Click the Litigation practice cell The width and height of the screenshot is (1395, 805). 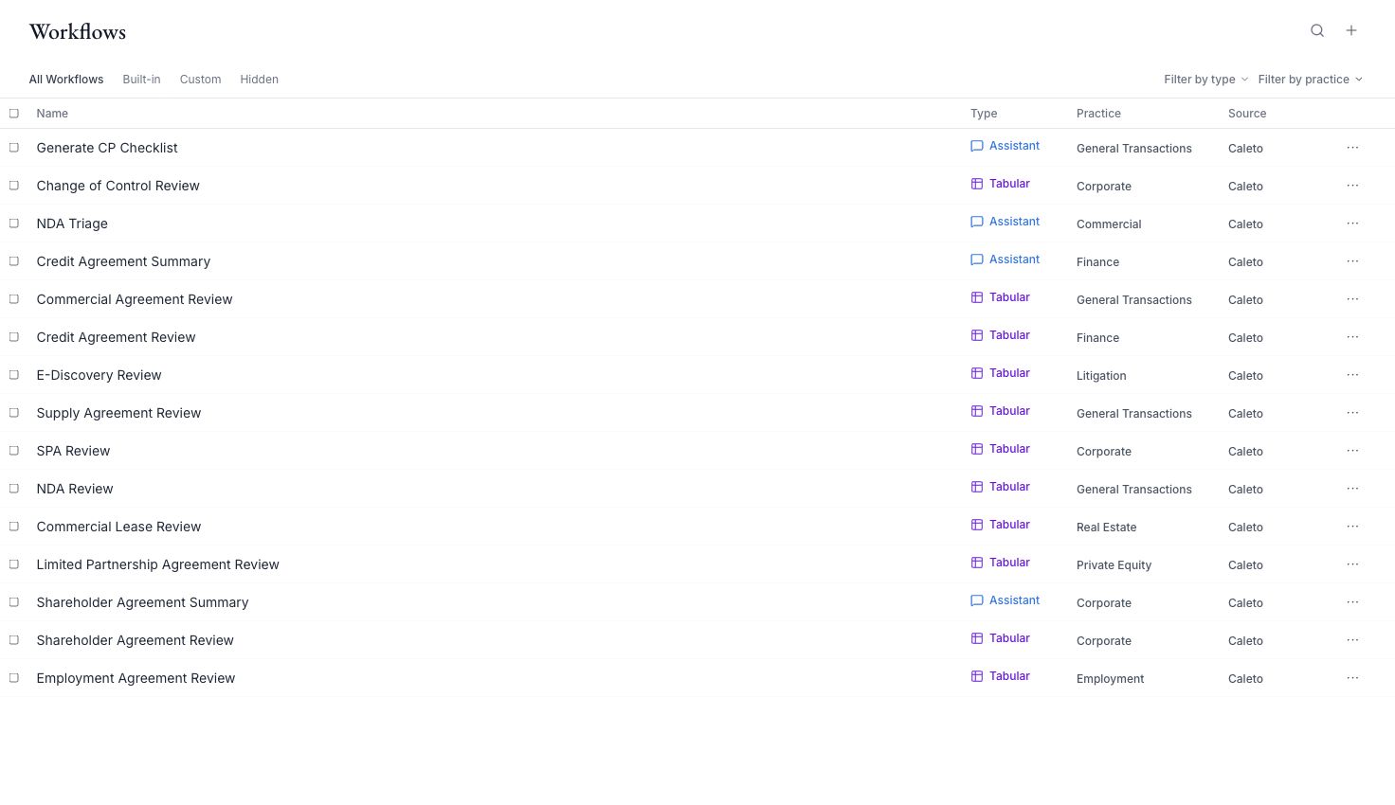pyautogui.click(x=1101, y=376)
